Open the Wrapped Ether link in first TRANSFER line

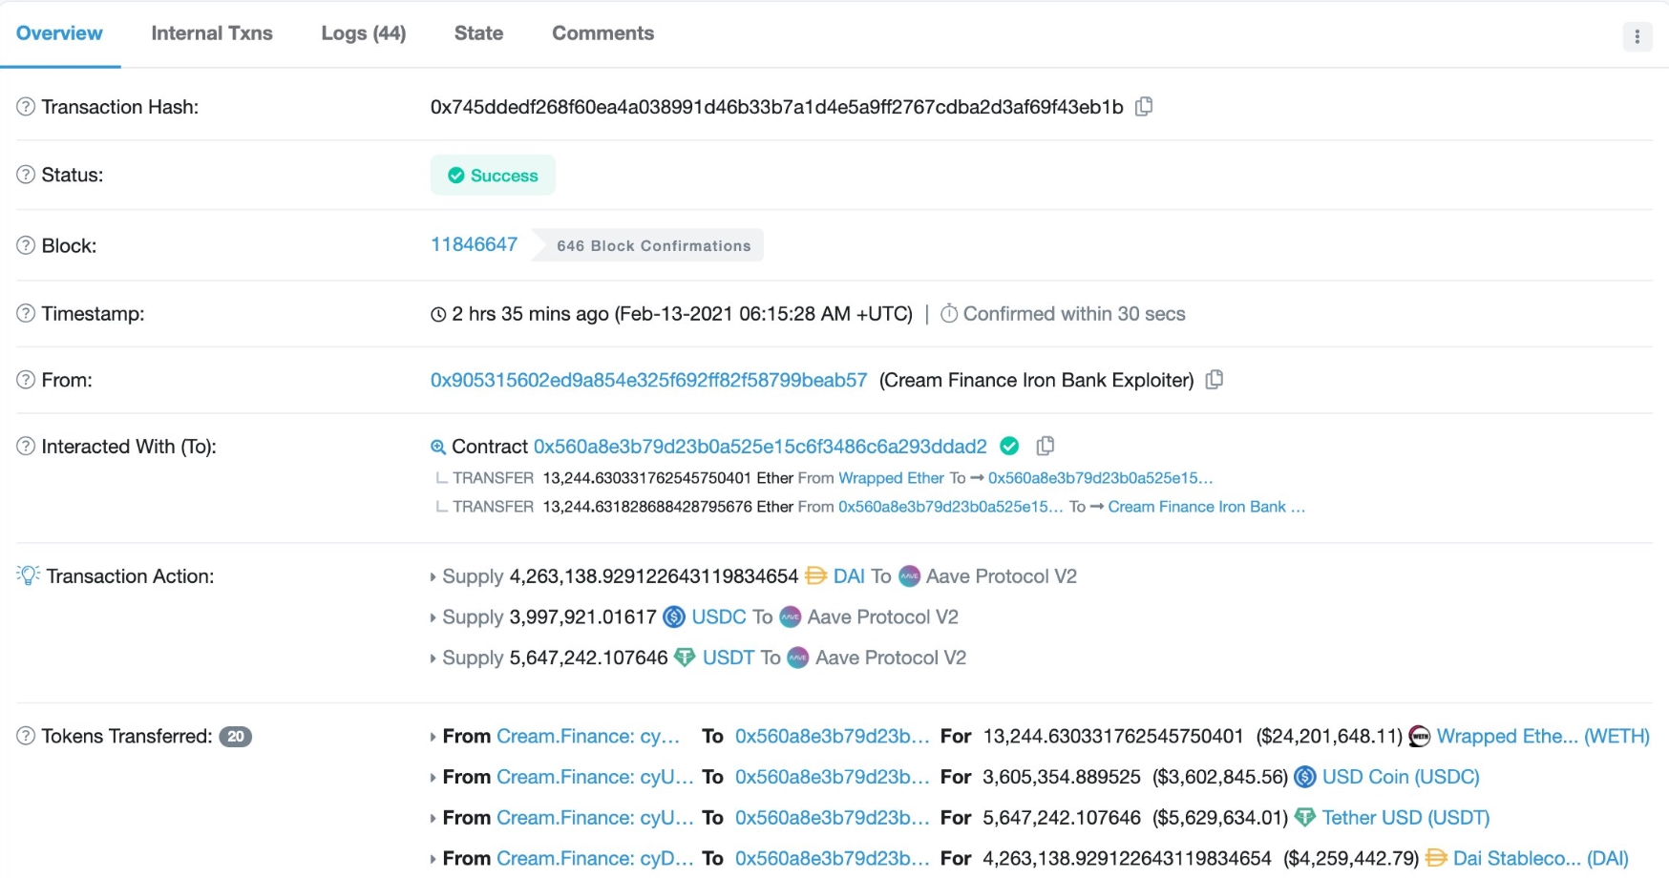[x=891, y=477]
